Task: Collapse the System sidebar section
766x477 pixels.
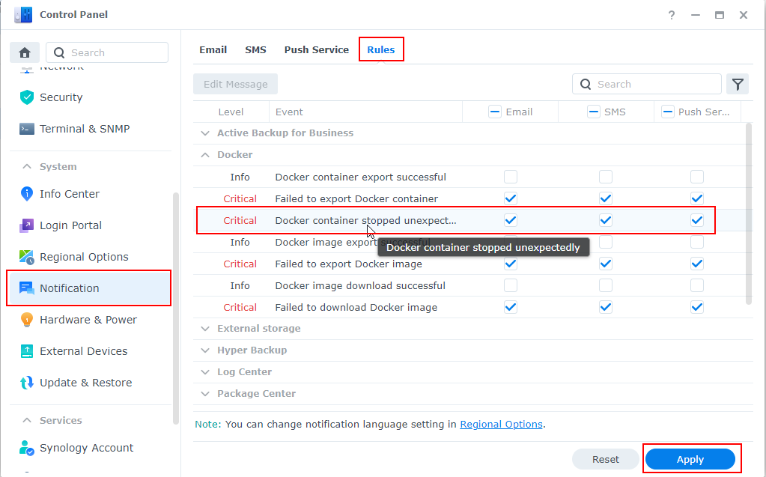Action: pyautogui.click(x=27, y=167)
